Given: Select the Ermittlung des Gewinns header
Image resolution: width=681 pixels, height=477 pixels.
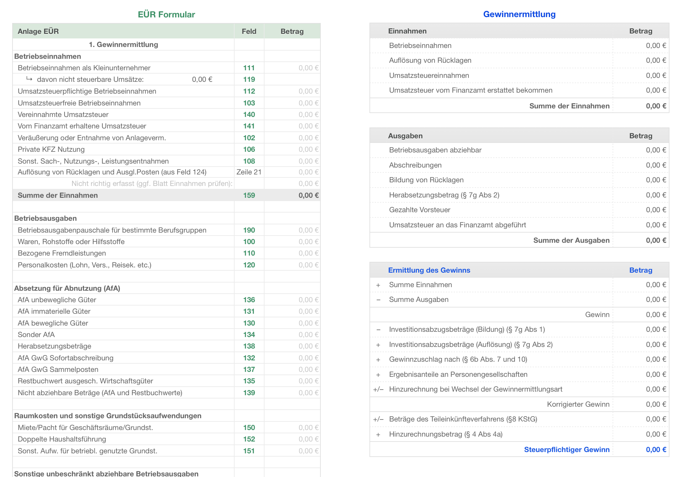Looking at the screenshot, I should point(429,270).
